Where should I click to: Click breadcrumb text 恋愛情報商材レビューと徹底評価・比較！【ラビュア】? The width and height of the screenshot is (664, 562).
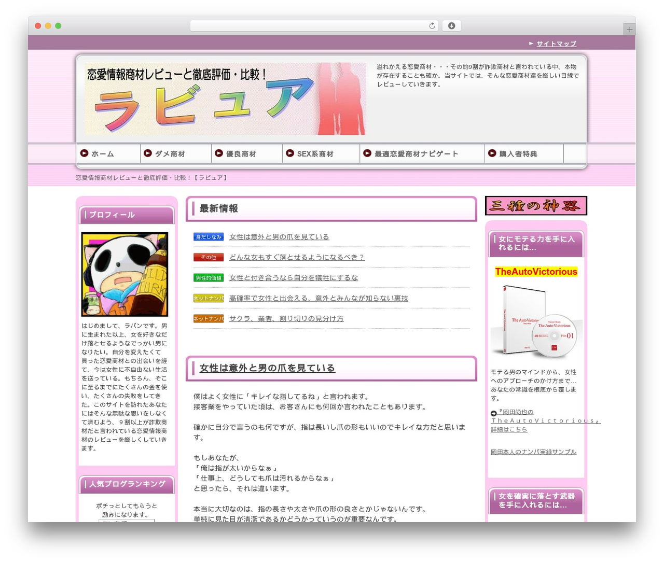[152, 178]
